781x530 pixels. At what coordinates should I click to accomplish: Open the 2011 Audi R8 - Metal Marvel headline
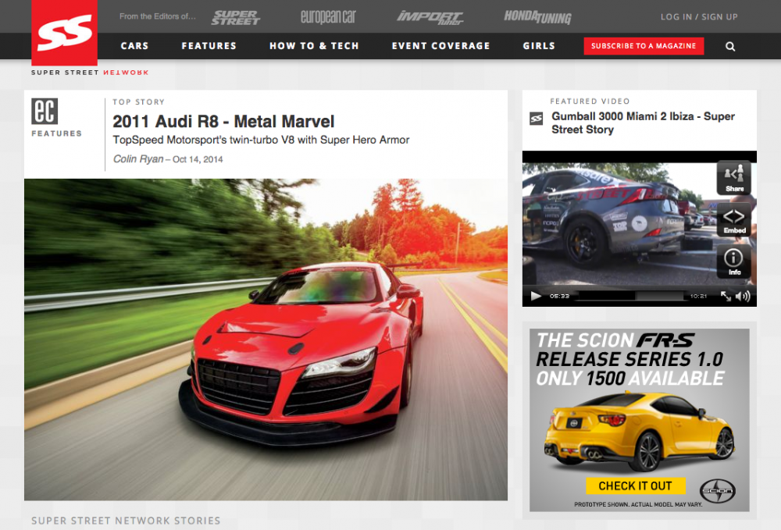223,122
